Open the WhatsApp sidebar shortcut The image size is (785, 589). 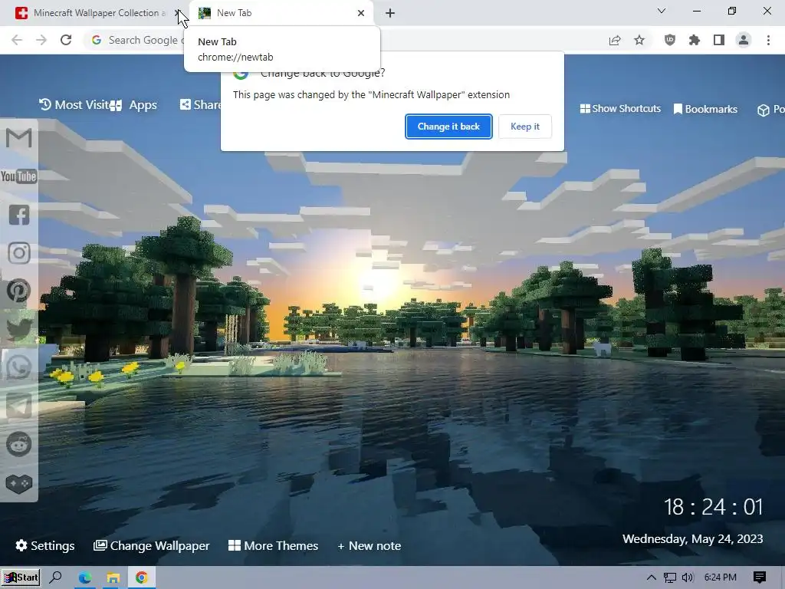[19, 367]
